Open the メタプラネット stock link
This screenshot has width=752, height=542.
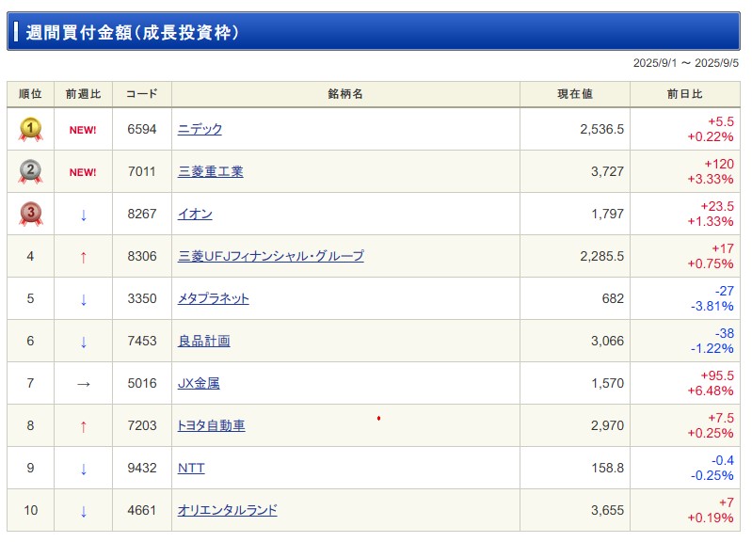pos(213,298)
